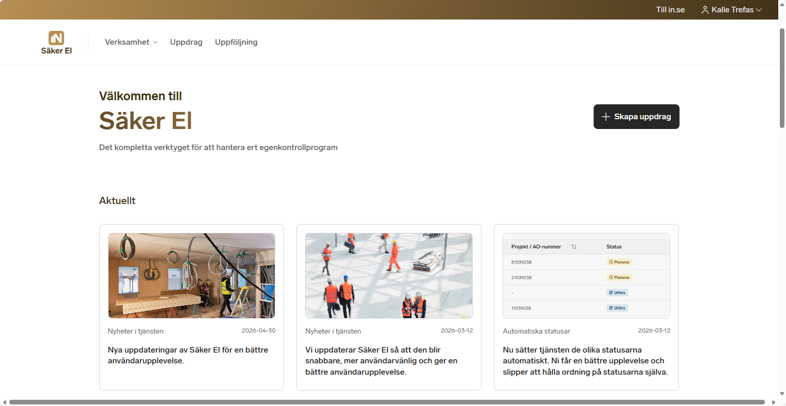
Task: Click the scroll left arrow of horizontal scrollbar
Action: point(4,402)
